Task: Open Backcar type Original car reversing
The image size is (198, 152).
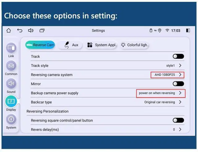Action: coord(163,102)
